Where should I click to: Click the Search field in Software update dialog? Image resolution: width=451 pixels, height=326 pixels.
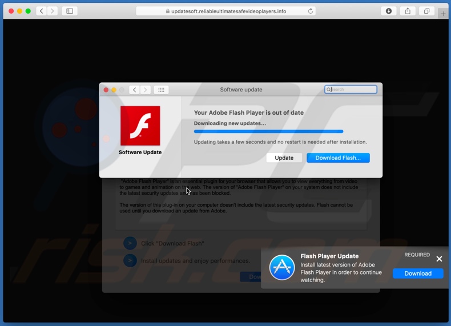tap(351, 90)
